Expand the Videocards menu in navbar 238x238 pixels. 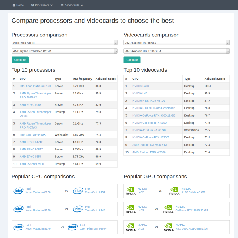click(72, 5)
